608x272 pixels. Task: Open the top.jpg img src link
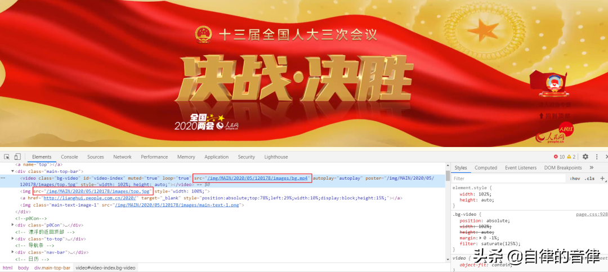click(98, 191)
